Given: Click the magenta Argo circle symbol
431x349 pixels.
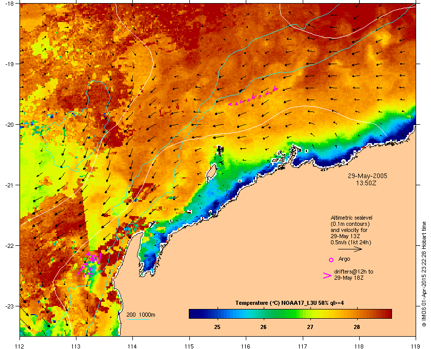Looking at the screenshot, I should (x=331, y=260).
